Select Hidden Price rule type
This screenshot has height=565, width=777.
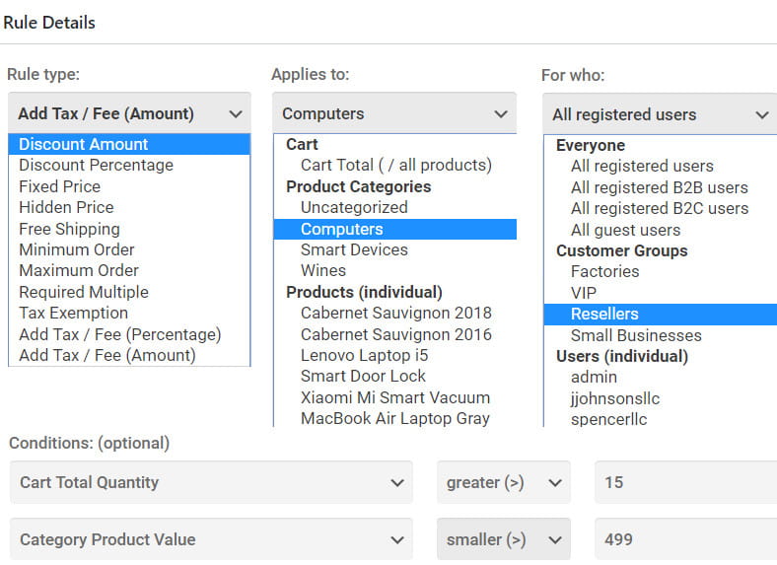point(66,207)
